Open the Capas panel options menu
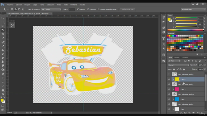 (205, 57)
